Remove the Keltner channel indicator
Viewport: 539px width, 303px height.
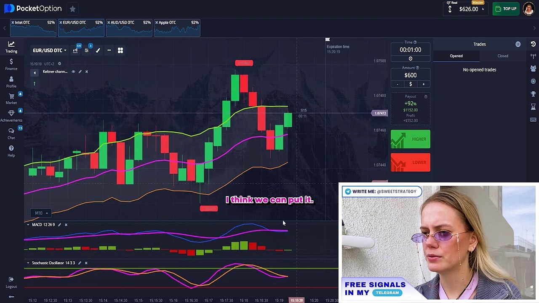(87, 72)
